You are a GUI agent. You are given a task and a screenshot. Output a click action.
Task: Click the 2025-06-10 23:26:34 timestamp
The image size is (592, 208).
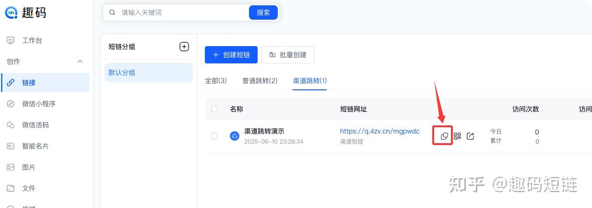coord(273,142)
